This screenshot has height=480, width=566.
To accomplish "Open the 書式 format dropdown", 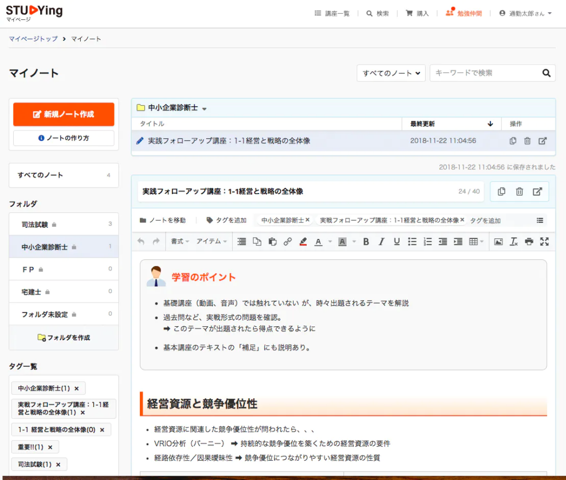I will [x=180, y=242].
